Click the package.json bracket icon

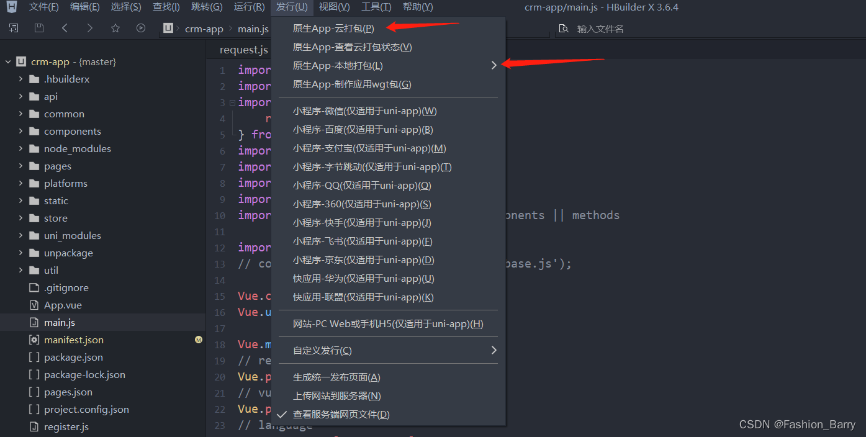click(34, 357)
